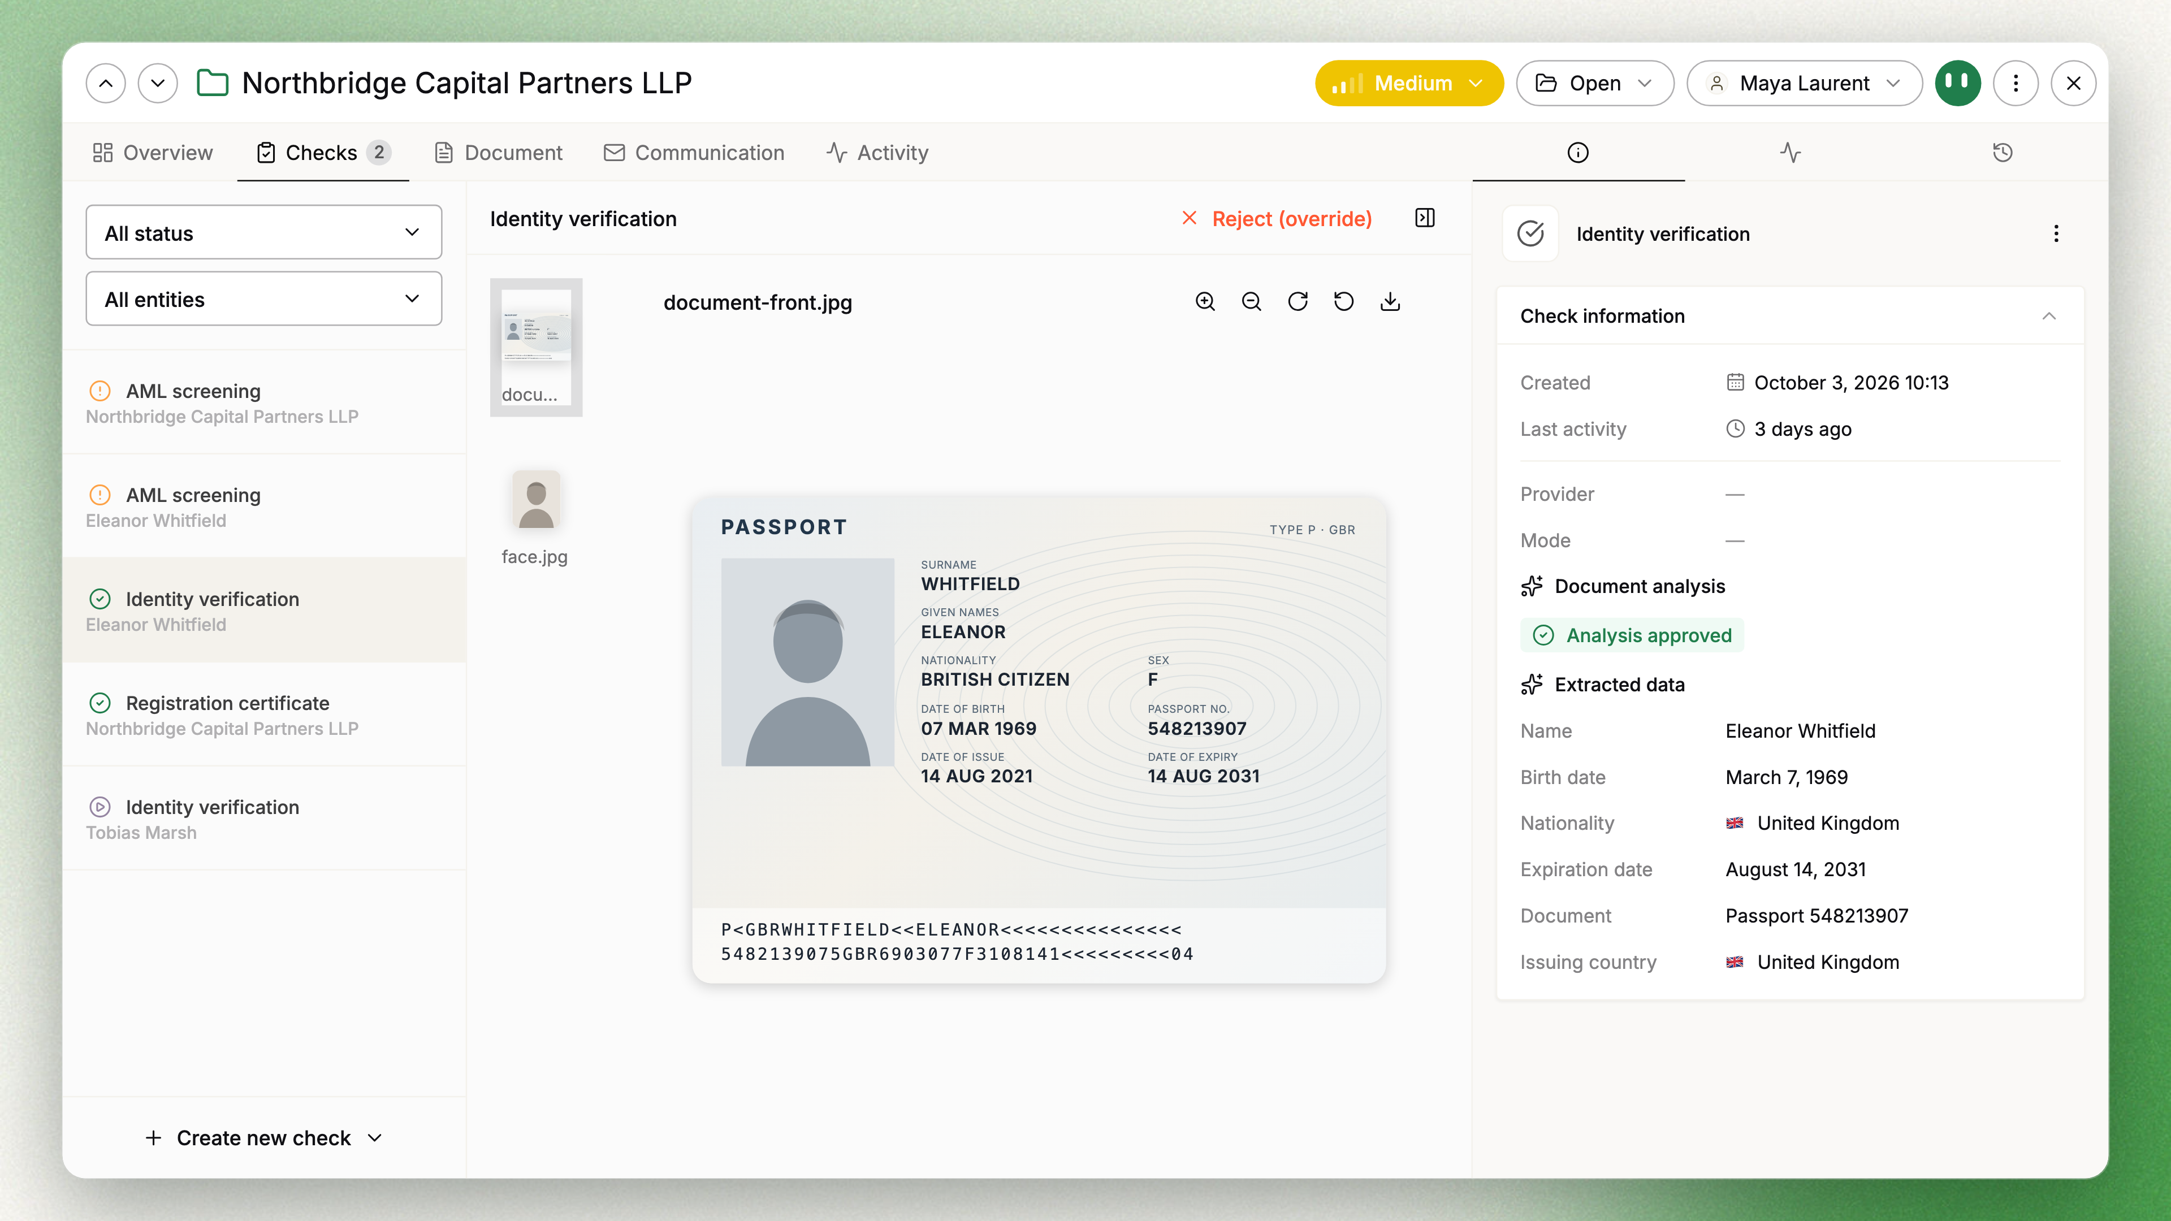Open the history clock tab in right panel
The height and width of the screenshot is (1221, 2171).
pyautogui.click(x=2003, y=153)
